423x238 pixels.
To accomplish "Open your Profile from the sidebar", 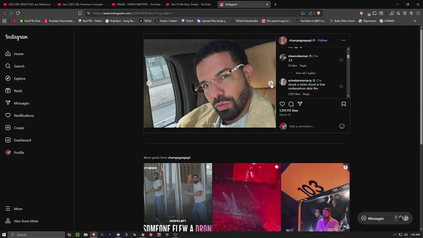I will pyautogui.click(x=15, y=152).
